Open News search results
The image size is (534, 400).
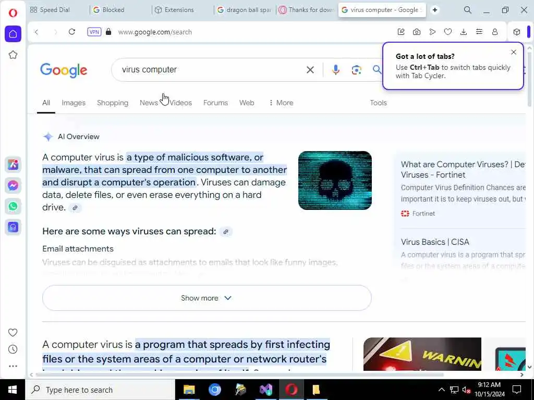coord(149,103)
